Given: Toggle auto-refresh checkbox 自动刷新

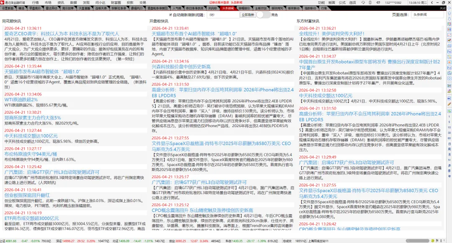Looking at the screenshot, I should click(x=170, y=15).
